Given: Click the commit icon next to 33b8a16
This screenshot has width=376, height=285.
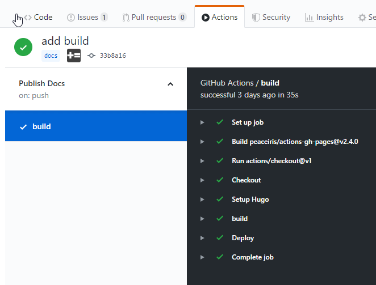Looking at the screenshot, I should point(91,56).
